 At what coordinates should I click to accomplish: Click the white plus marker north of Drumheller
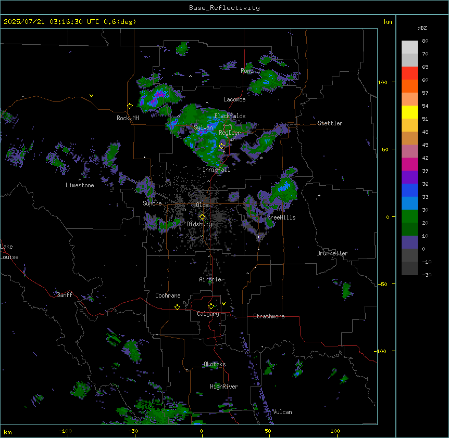319,195
